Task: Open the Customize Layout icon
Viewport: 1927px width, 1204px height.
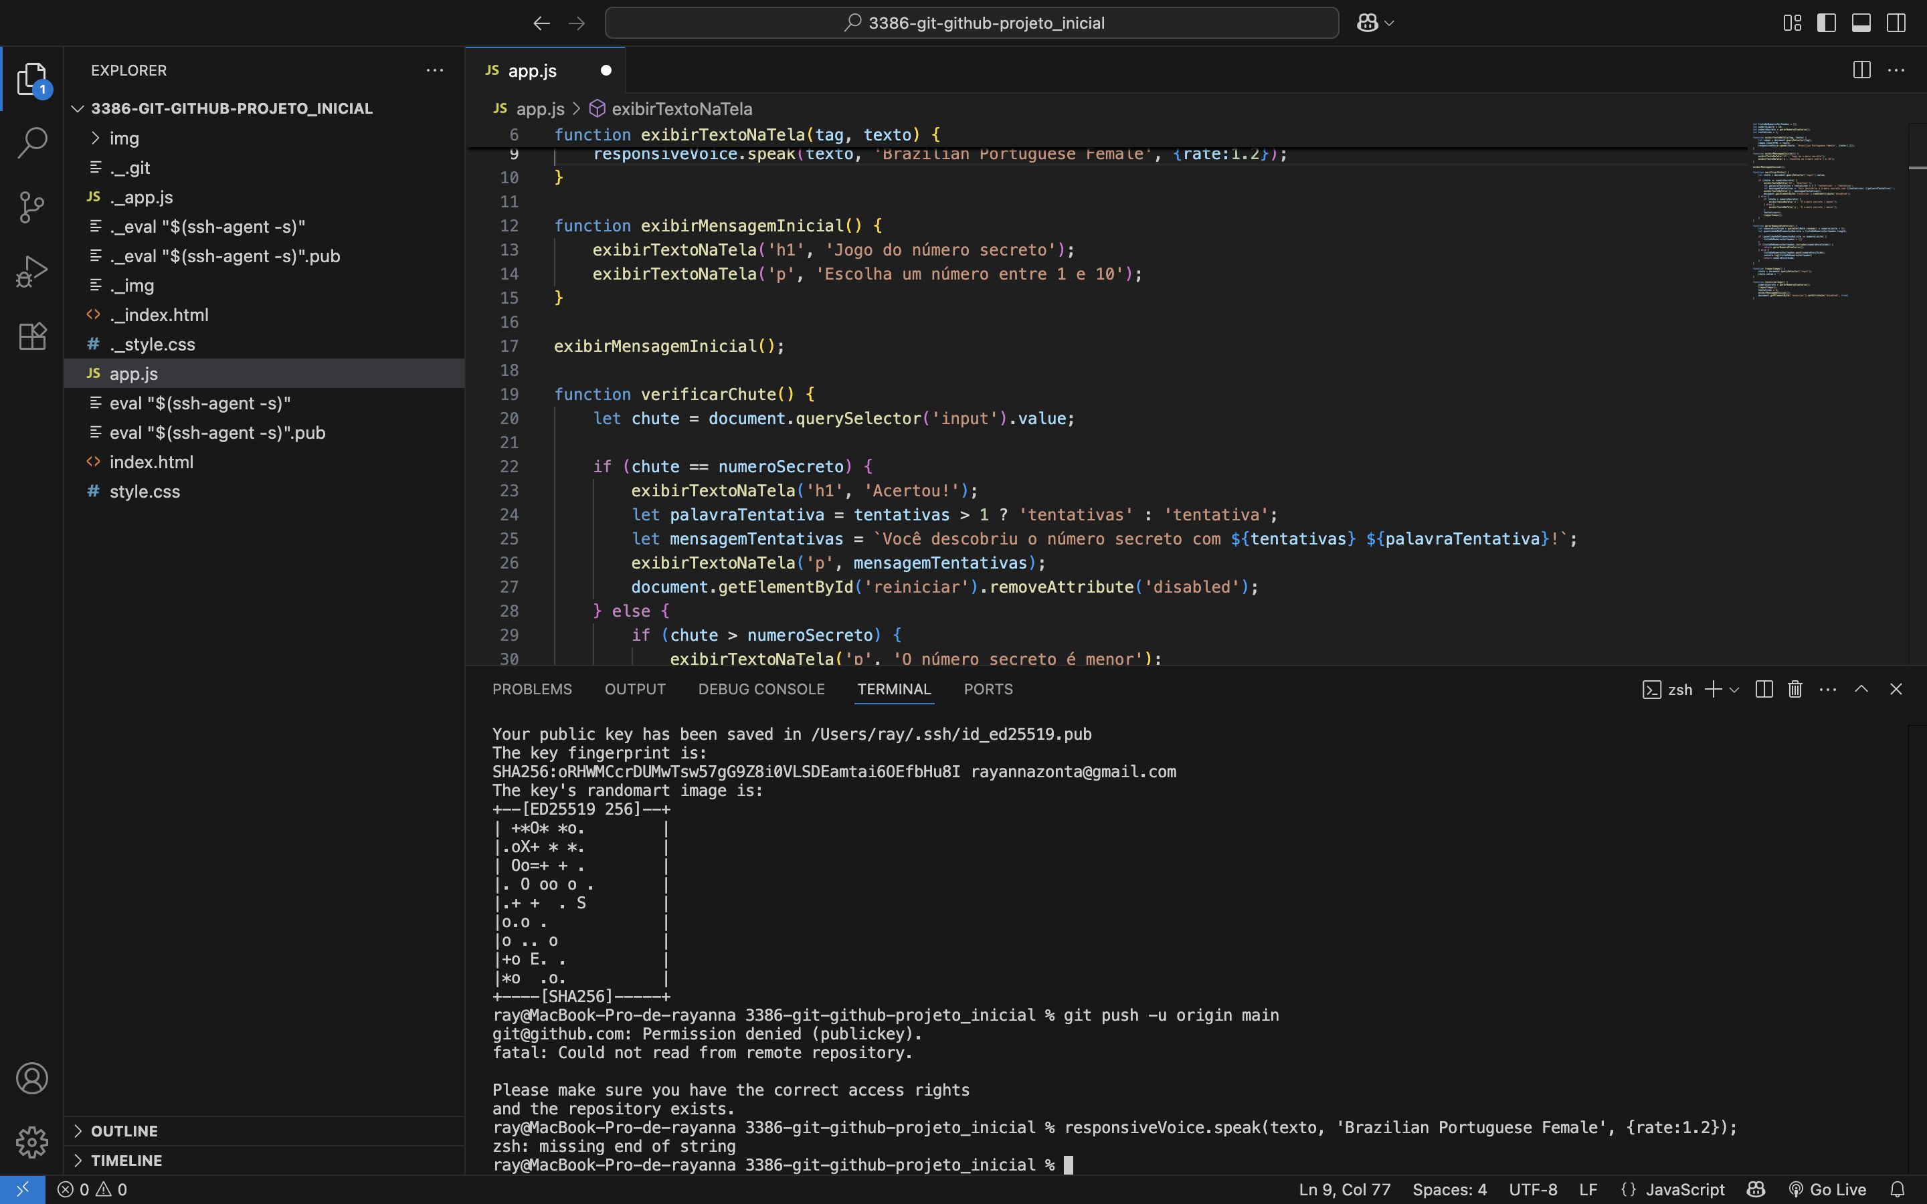Action: [x=1793, y=23]
